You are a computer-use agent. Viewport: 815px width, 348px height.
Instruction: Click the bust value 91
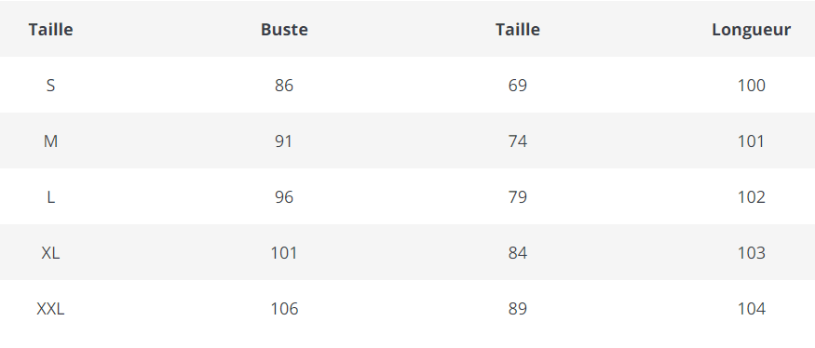(x=284, y=141)
